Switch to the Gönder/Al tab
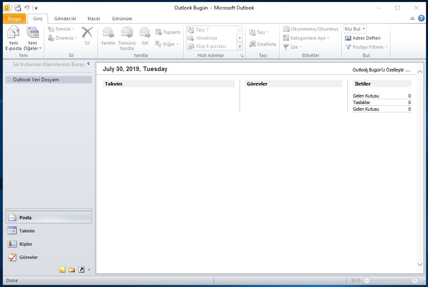This screenshot has height=287, width=428. [65, 19]
